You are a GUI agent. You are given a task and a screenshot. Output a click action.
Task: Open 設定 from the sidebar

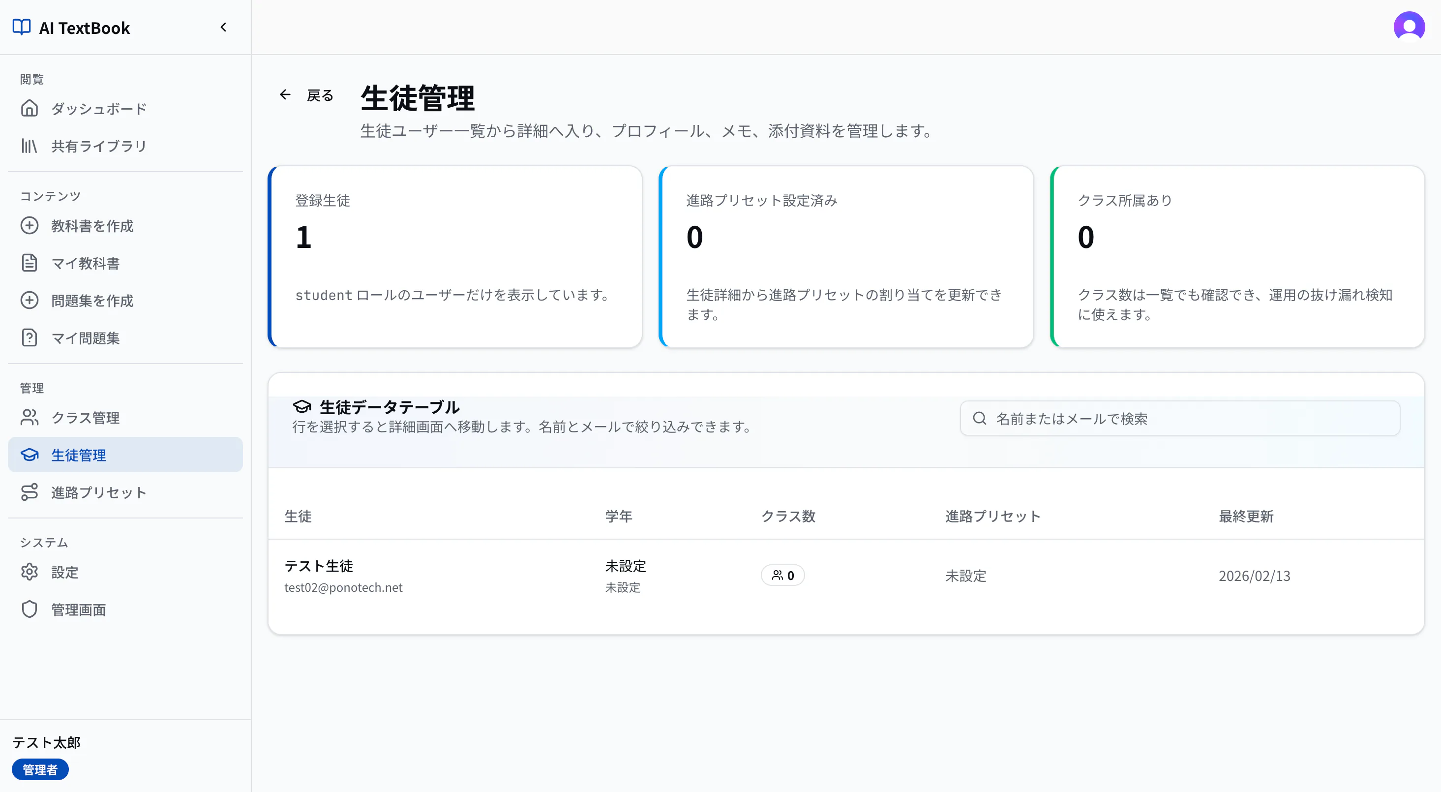(125, 573)
